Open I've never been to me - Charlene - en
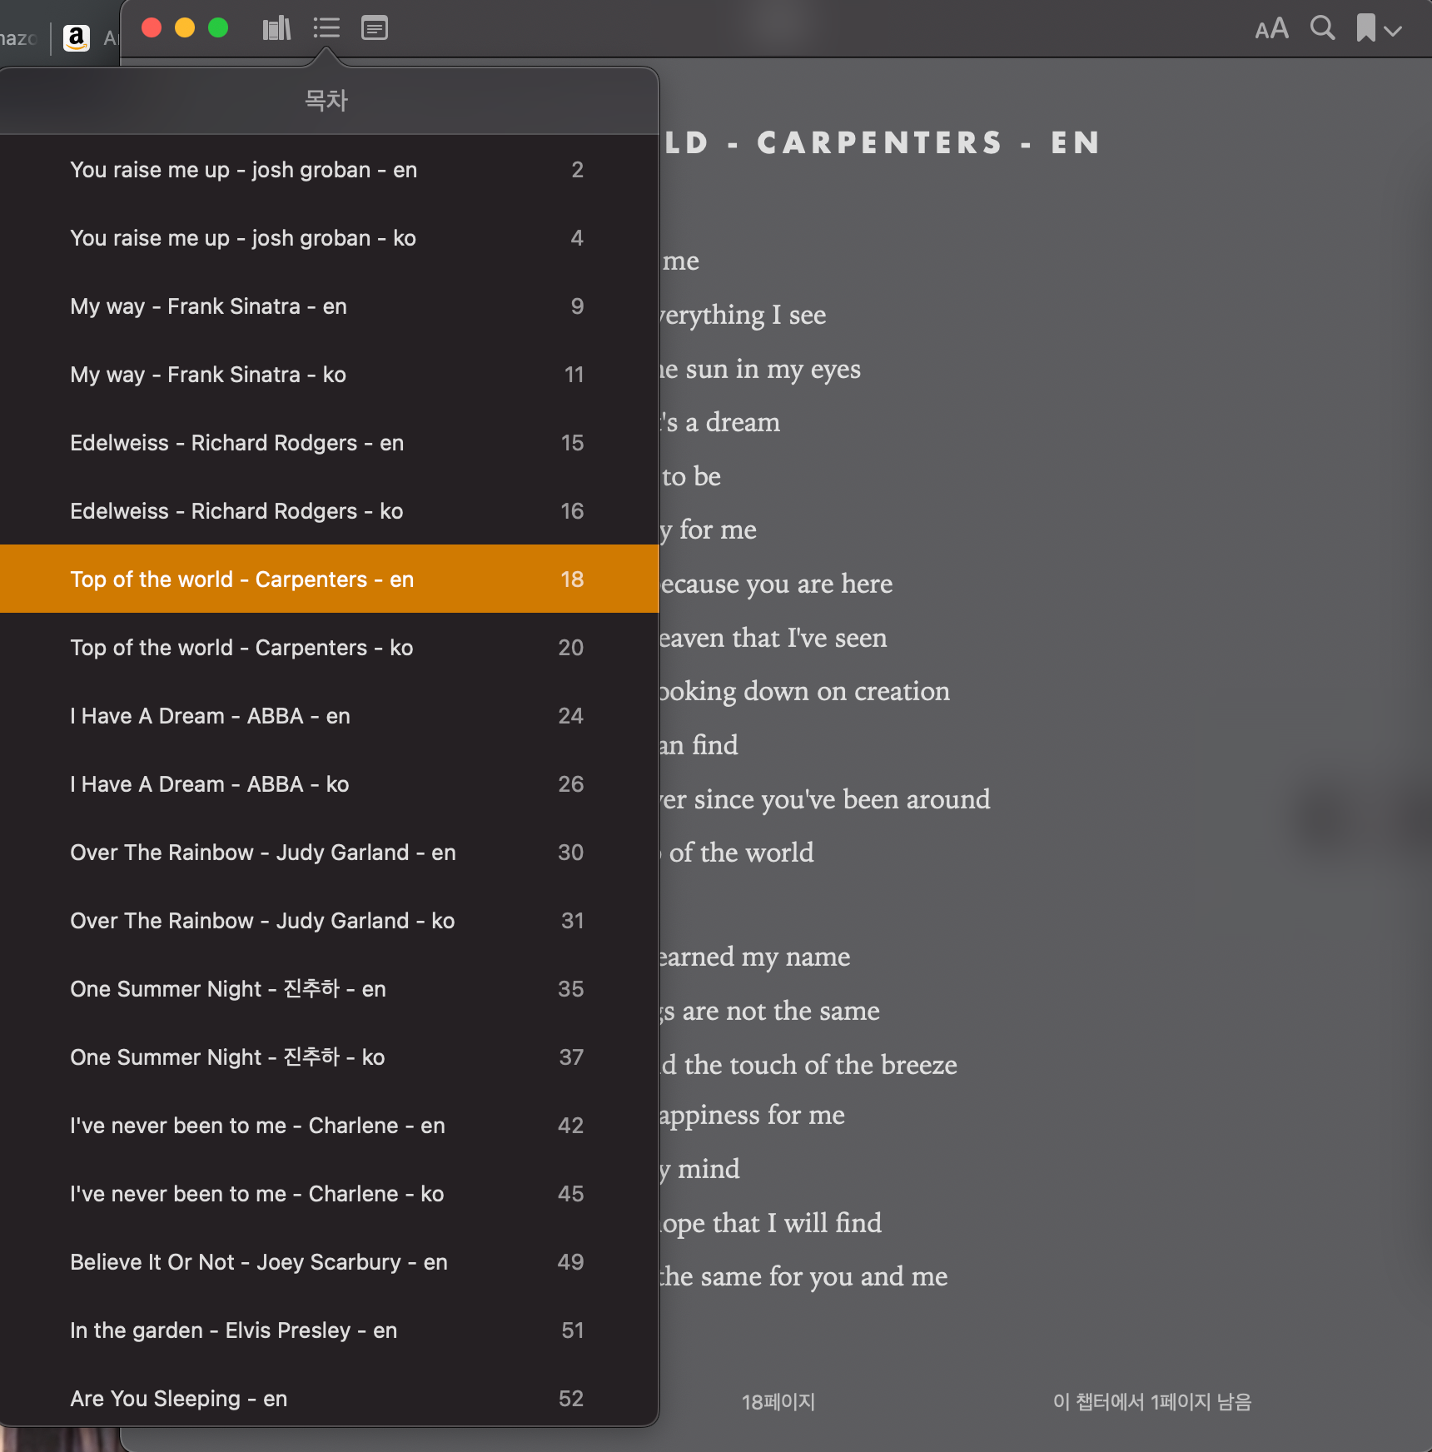The width and height of the screenshot is (1432, 1452). point(329,1126)
